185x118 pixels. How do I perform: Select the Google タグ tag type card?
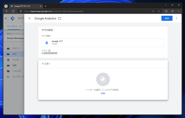(x=103, y=43)
